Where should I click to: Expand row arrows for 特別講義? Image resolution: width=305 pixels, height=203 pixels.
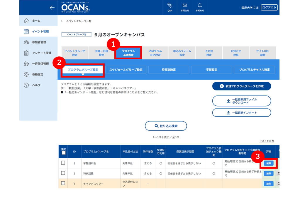[x=278, y=173]
